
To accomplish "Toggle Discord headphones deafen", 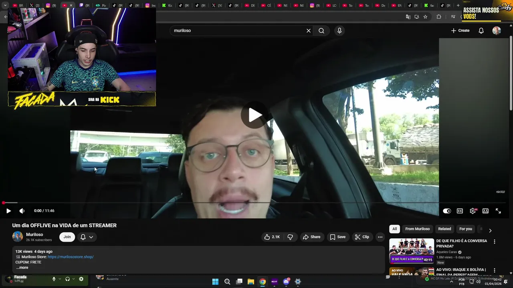I will pos(67,279).
